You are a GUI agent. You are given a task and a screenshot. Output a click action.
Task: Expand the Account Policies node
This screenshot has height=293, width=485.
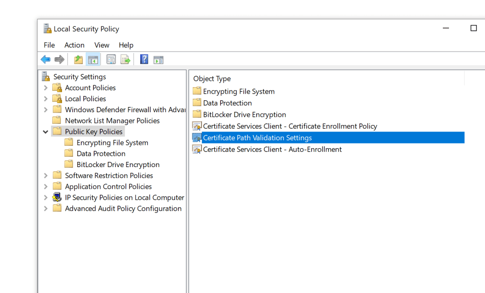pyautogui.click(x=45, y=88)
